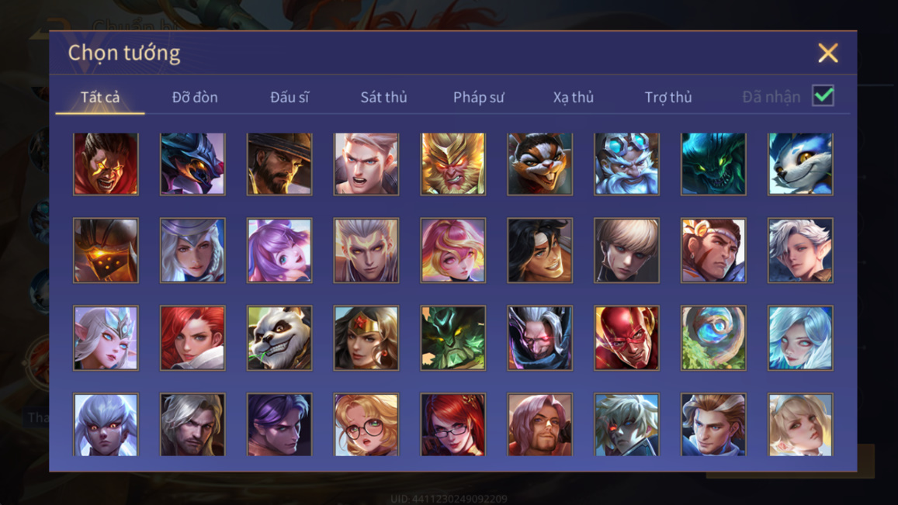Screen dimensions: 898x505
Task: Toggle the Đã nhận checkbox
Action: pos(823,95)
